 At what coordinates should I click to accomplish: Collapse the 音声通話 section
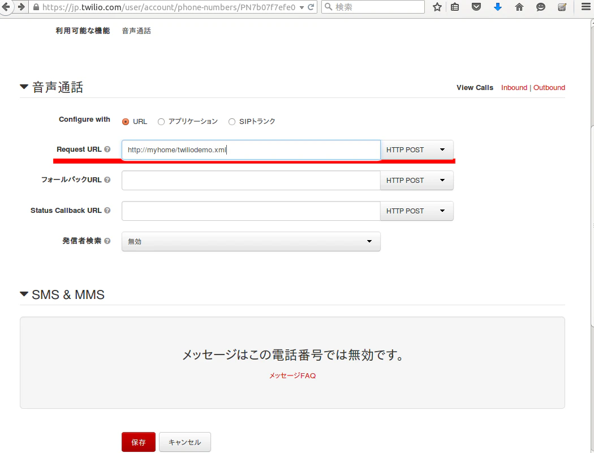pos(24,87)
